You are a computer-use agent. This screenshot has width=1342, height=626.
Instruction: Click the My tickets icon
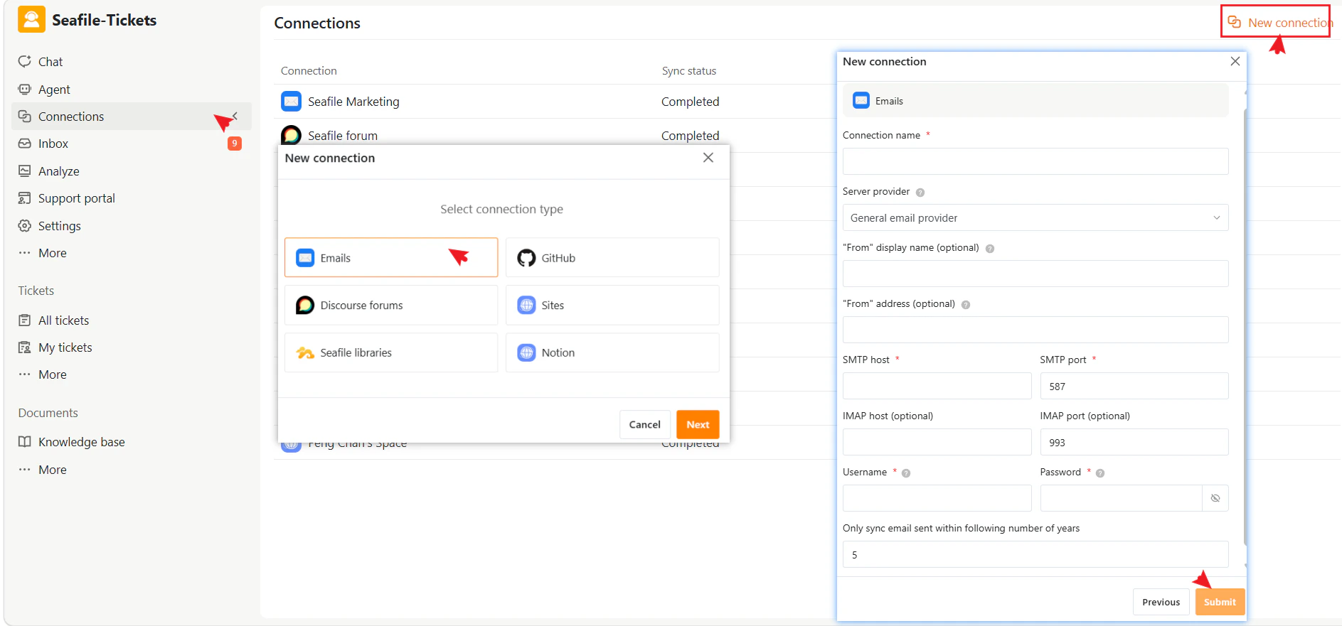pyautogui.click(x=25, y=347)
